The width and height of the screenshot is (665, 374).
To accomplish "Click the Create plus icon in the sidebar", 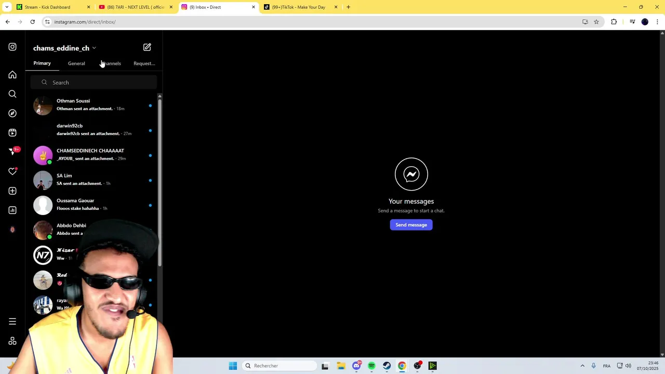I will tap(12, 191).
